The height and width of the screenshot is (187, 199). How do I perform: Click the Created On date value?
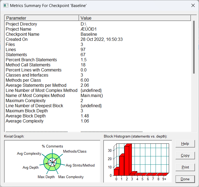pyautogui.click(x=102, y=39)
